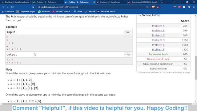197x111 pixels.
Task: Open the Leetcode bookmark
Action: 90,11
